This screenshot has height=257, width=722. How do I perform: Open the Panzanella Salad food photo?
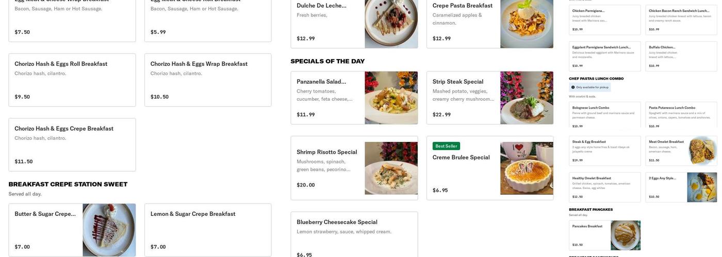tap(391, 98)
